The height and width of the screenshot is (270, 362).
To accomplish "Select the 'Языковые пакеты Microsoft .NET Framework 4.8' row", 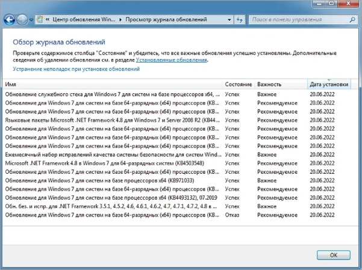I will coord(178,120).
